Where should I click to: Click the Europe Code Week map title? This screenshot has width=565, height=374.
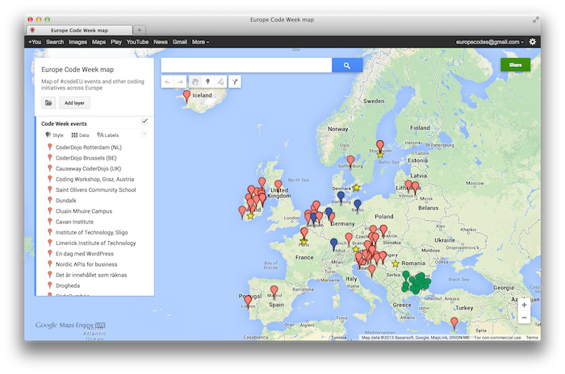[x=77, y=69]
